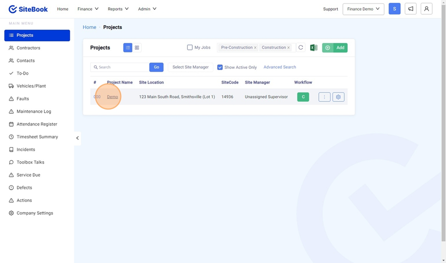Image resolution: width=446 pixels, height=263 pixels.
Task: Open Attendance Register in sidebar
Action: click(x=37, y=124)
